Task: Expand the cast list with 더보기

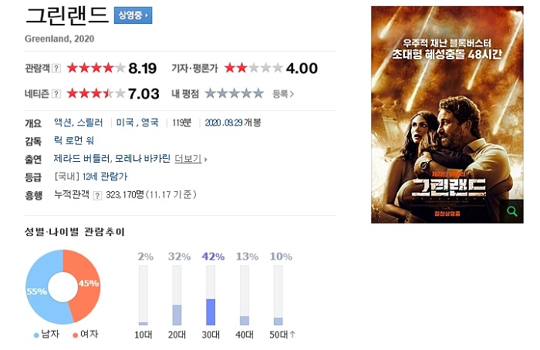Action: (191, 159)
